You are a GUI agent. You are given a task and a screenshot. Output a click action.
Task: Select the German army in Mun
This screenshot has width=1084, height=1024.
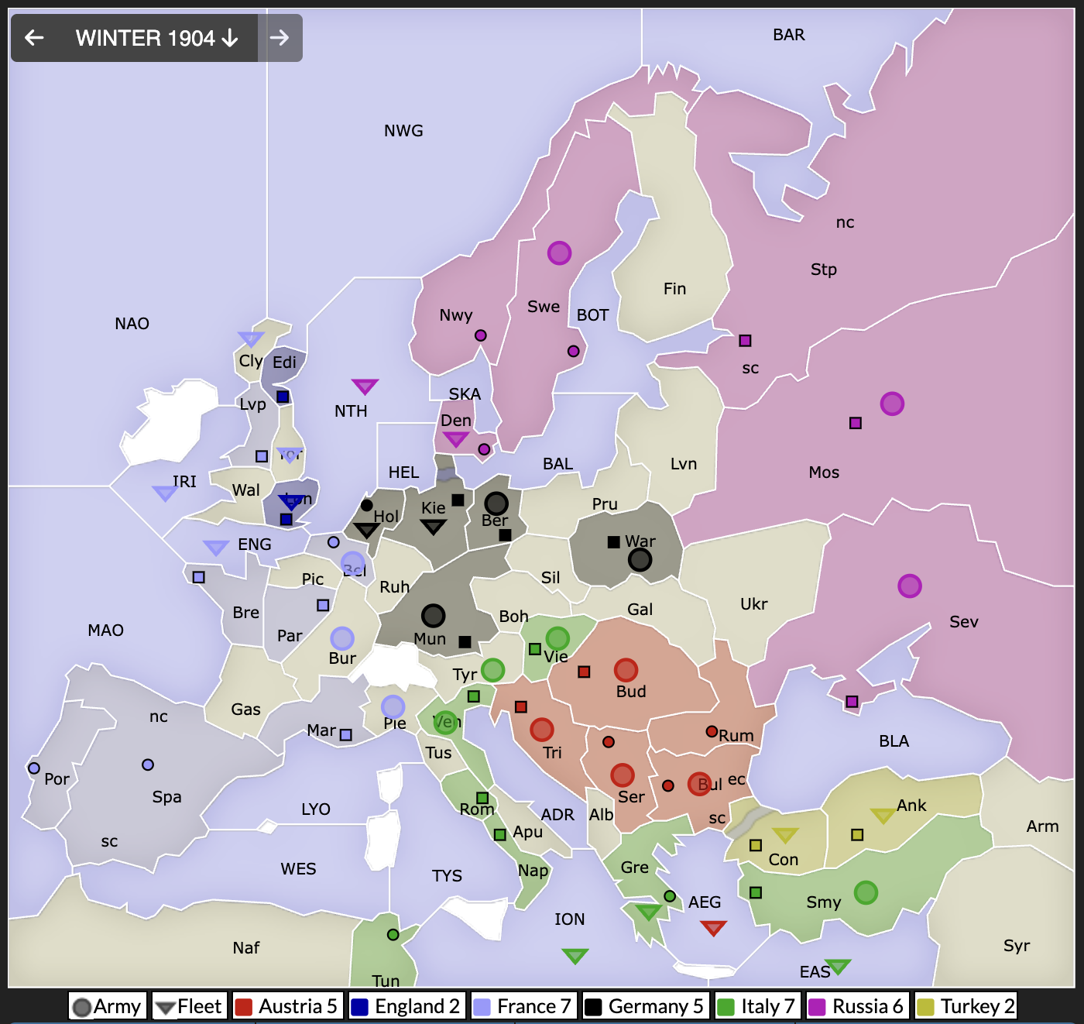433,616
